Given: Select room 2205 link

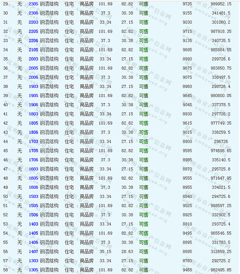Looking at the screenshot, I should pos(33,31).
